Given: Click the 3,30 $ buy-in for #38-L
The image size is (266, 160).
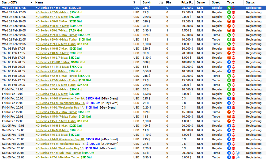Looking at the screenshot, I should 147,30.
